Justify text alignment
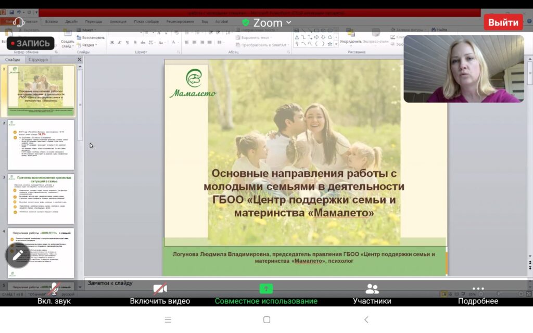This screenshot has height=333, width=533. pyautogui.click(x=209, y=43)
